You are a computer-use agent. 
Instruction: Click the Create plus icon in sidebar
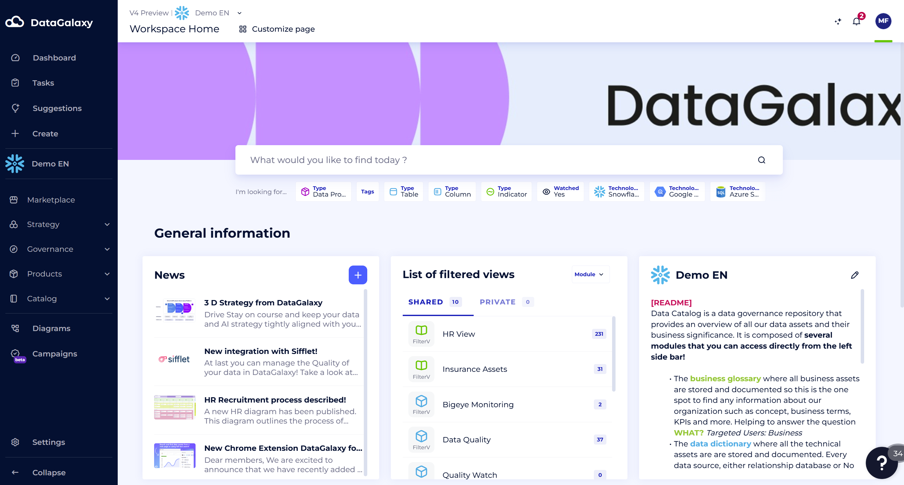pos(15,134)
